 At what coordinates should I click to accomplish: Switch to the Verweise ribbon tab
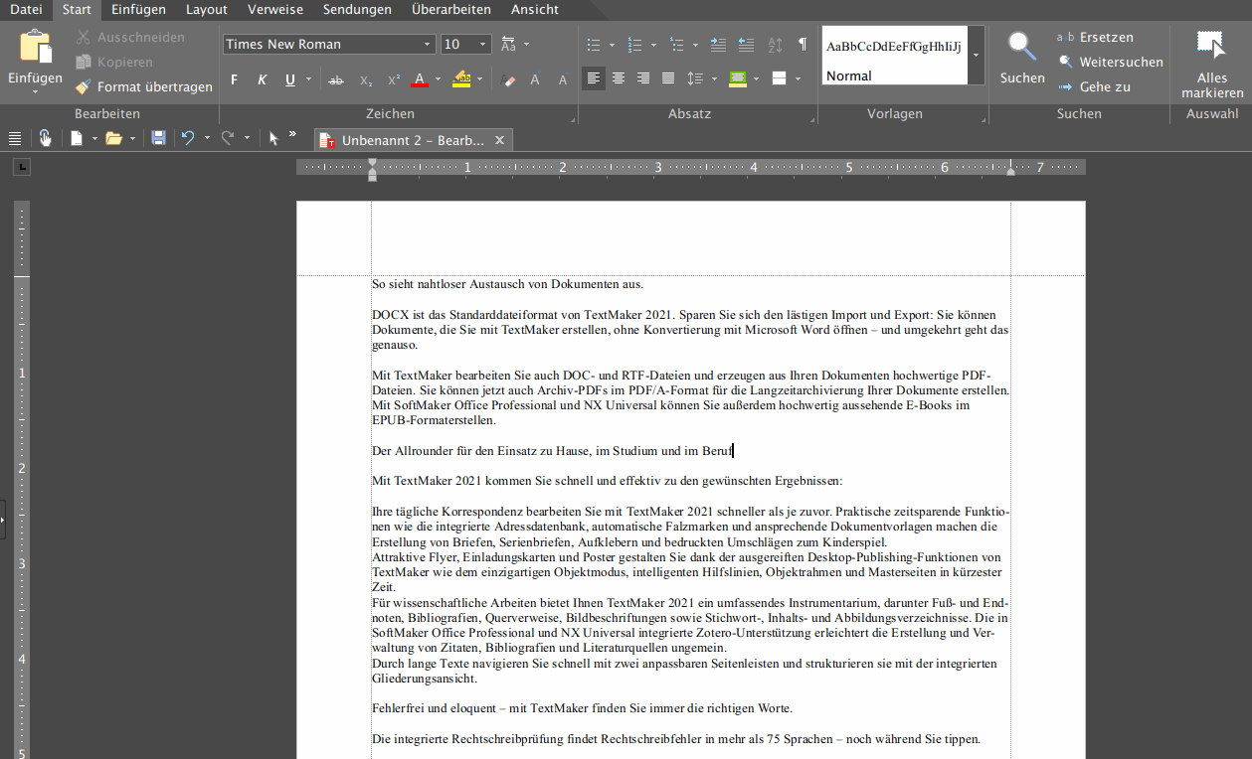pyautogui.click(x=274, y=10)
